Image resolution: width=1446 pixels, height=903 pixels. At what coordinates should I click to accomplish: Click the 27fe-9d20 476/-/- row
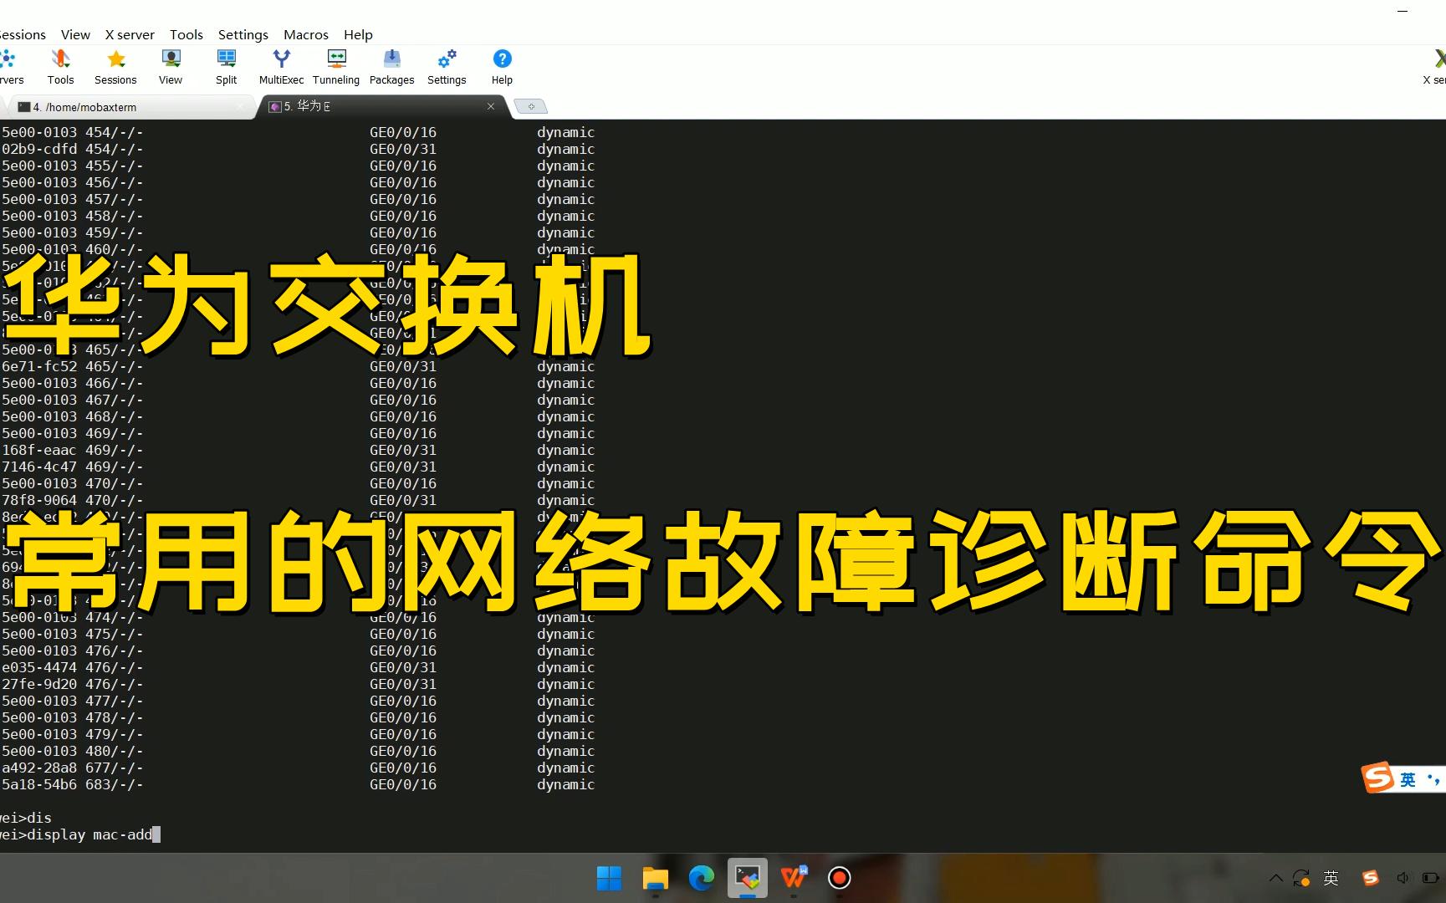pyautogui.click(x=299, y=684)
